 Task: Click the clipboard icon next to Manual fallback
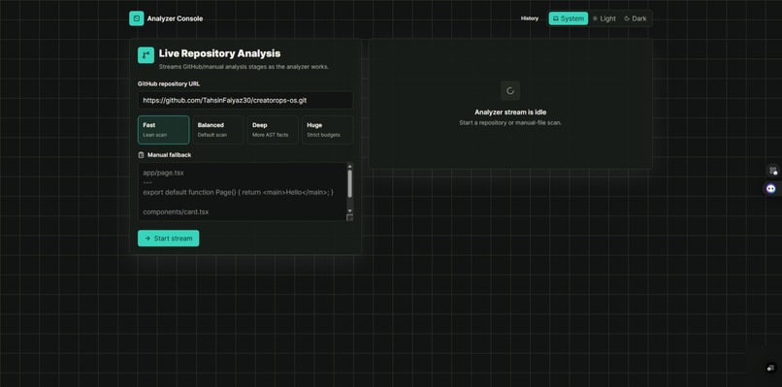pyautogui.click(x=141, y=155)
